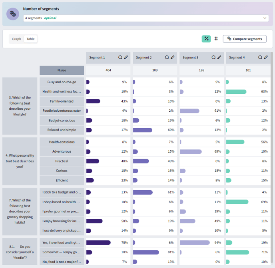Click the Family-oriented bar in Segment 1
Viewport: 275px width, 268px height.
click(x=93, y=101)
